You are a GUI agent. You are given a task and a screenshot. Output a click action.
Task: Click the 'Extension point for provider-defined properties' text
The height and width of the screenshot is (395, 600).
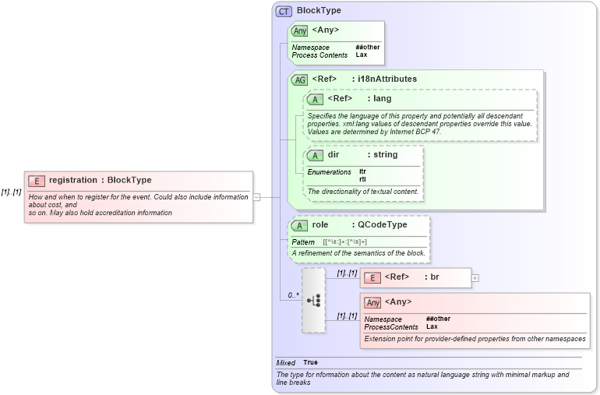[x=475, y=339]
